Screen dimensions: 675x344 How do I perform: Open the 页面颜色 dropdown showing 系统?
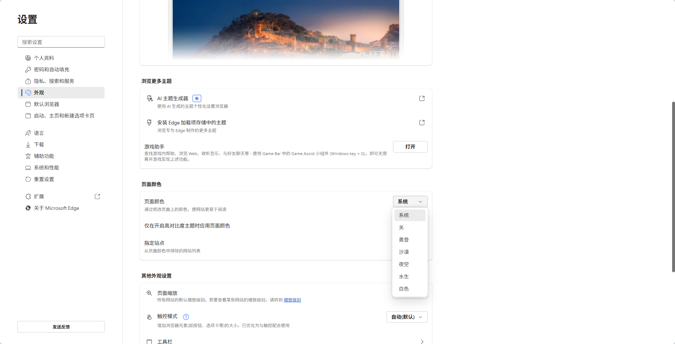410,202
